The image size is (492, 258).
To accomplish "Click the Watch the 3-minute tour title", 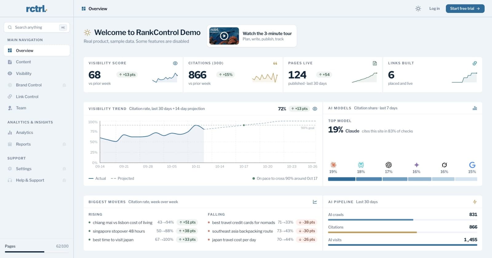I will click(267, 33).
